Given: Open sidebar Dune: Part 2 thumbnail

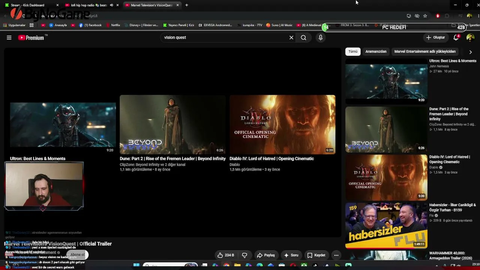Looking at the screenshot, I should [386, 129].
